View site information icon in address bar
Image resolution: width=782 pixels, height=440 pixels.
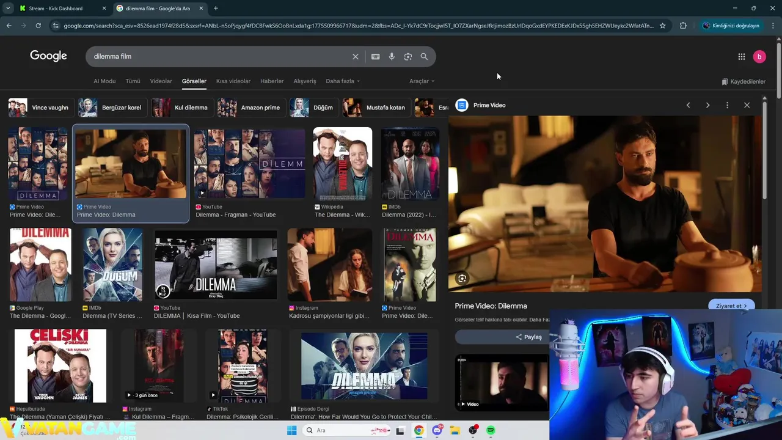[56, 26]
